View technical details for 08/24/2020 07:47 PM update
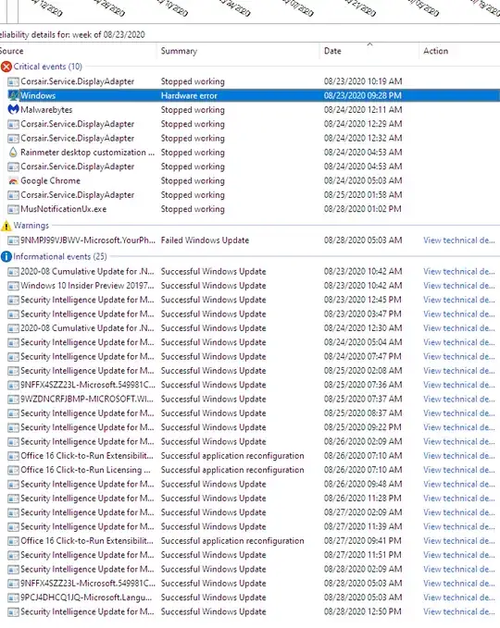The height and width of the screenshot is (628, 500). 458,357
